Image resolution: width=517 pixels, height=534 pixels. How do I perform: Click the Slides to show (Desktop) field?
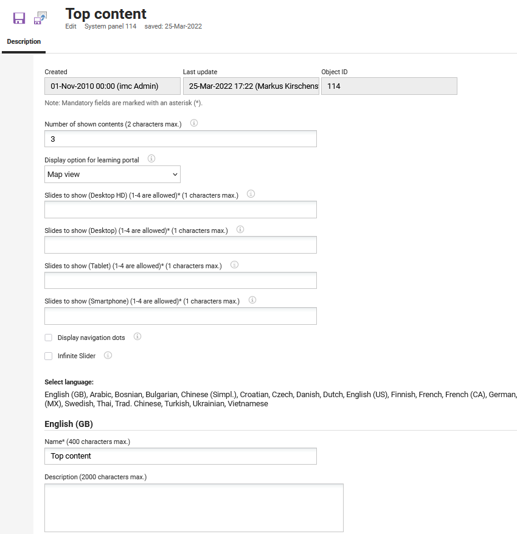180,245
